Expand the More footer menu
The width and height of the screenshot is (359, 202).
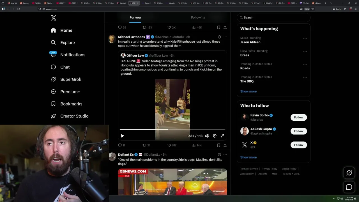275,174
